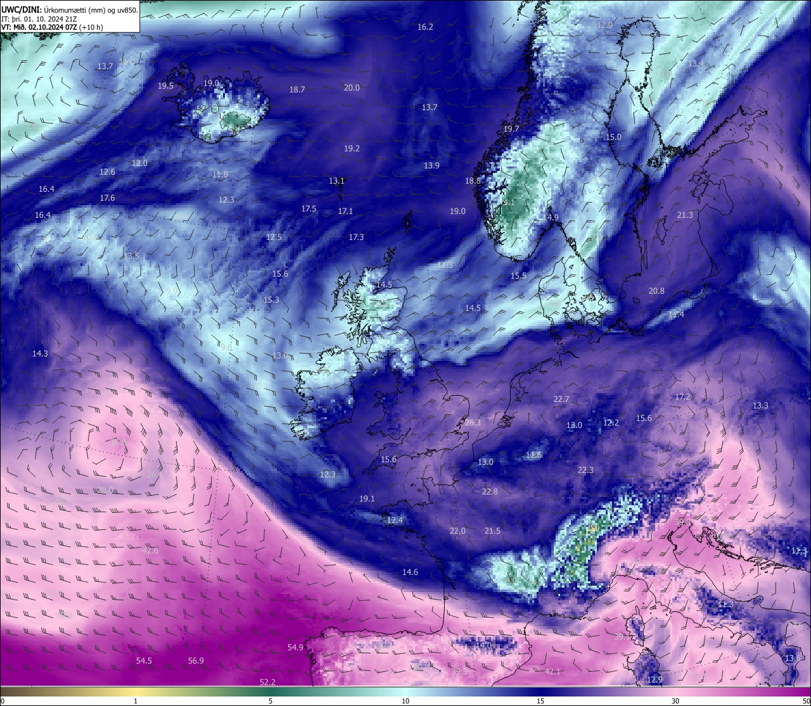Image resolution: width=811 pixels, height=706 pixels.
Task: Click the 12.0 value label
Action: 139,163
